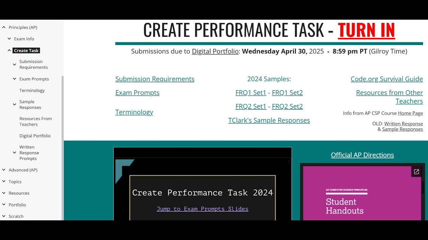Select the highlighted Create Task item
428x240 pixels.
tap(26, 50)
